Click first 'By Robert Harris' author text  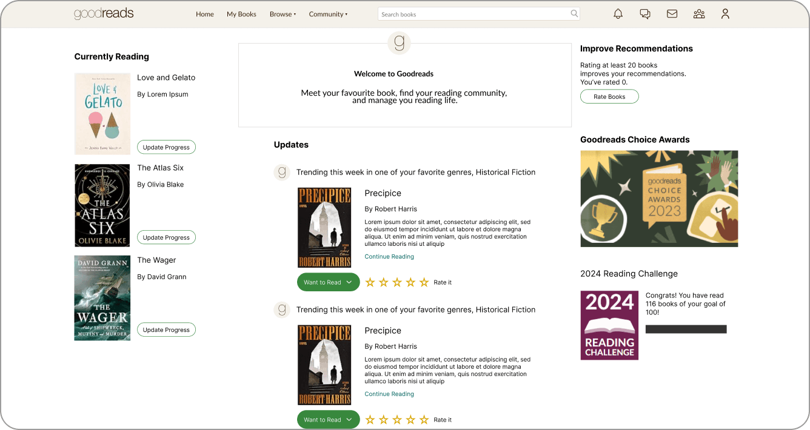(x=390, y=209)
